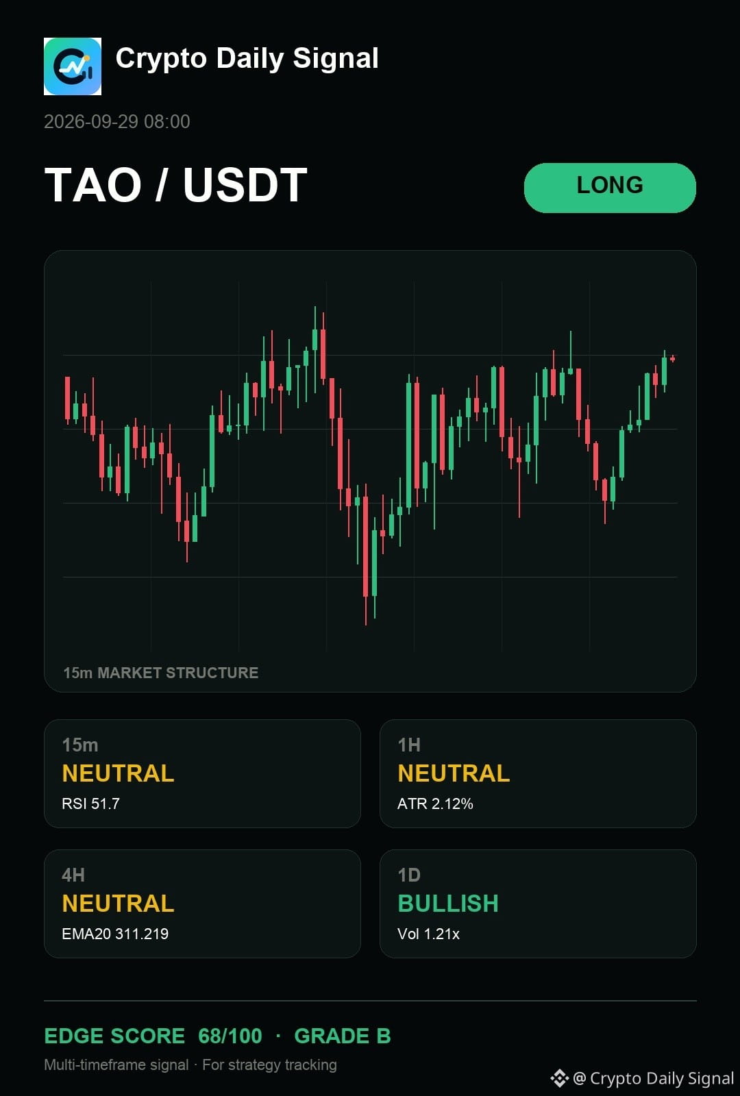Select the 1D BULLISH timeframe card
740x1096 pixels.
coord(538,904)
